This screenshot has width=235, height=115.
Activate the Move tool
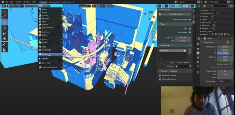(4, 23)
